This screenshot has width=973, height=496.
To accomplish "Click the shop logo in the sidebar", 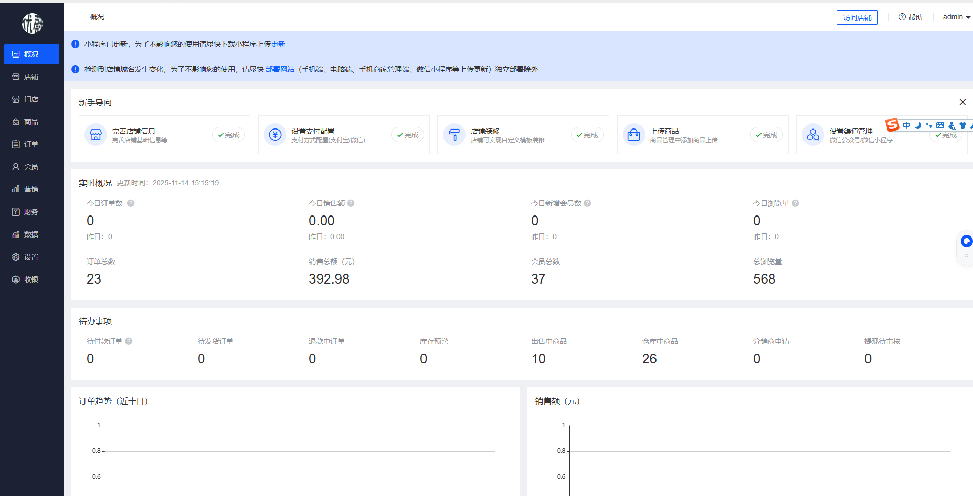I will pyautogui.click(x=32, y=24).
